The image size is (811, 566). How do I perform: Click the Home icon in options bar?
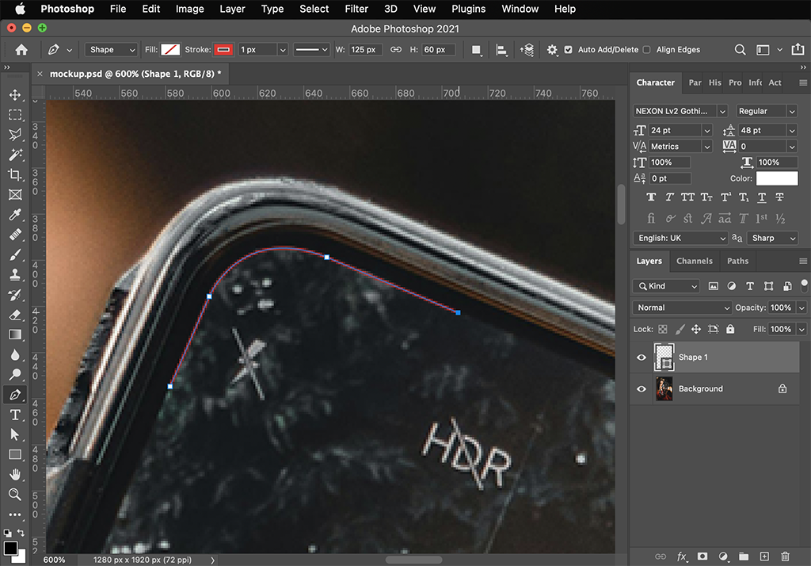click(x=21, y=49)
